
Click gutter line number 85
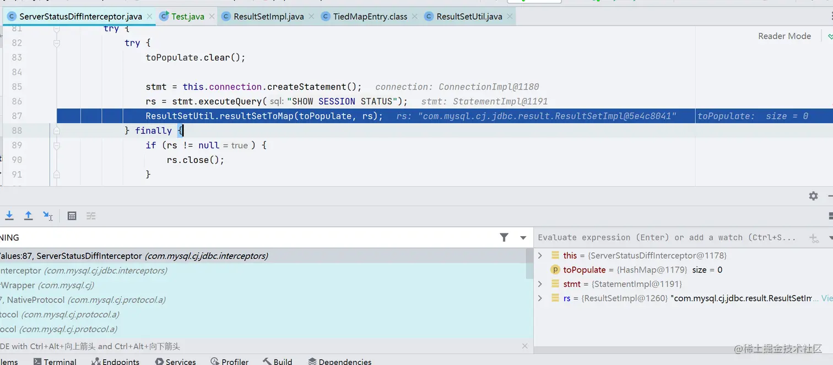pyautogui.click(x=17, y=86)
